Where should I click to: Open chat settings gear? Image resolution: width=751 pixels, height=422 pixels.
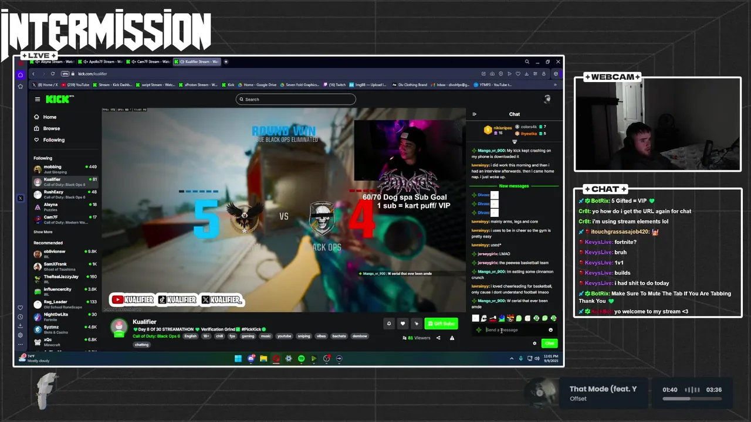pos(535,343)
